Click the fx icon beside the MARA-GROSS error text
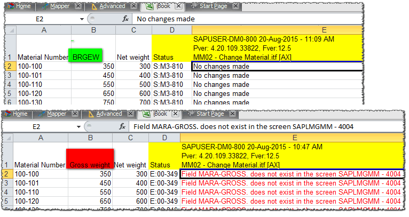This screenshot has height=217, width=409. 122,126
